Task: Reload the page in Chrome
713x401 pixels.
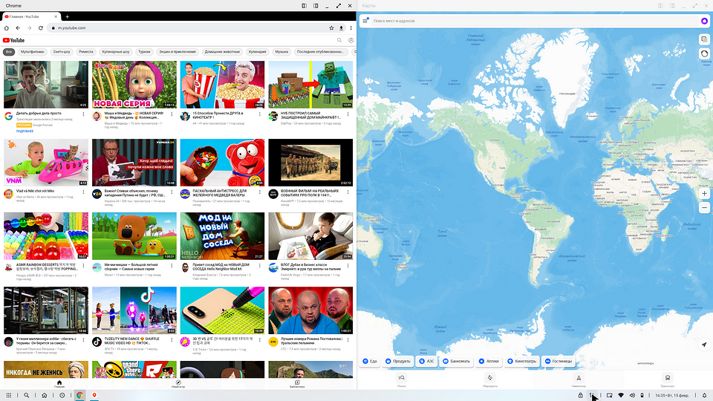Action: [x=39, y=27]
